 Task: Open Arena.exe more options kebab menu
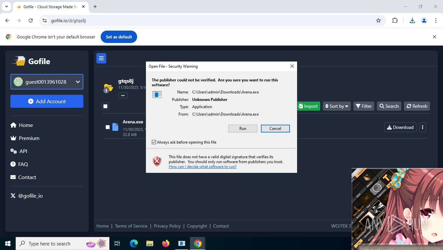422,127
